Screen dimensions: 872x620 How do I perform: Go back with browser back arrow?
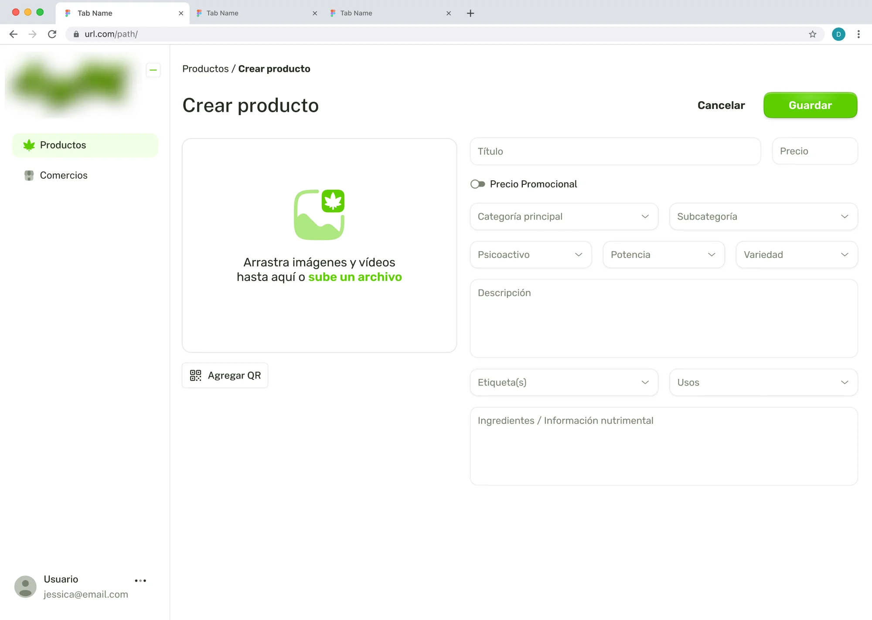(x=14, y=34)
